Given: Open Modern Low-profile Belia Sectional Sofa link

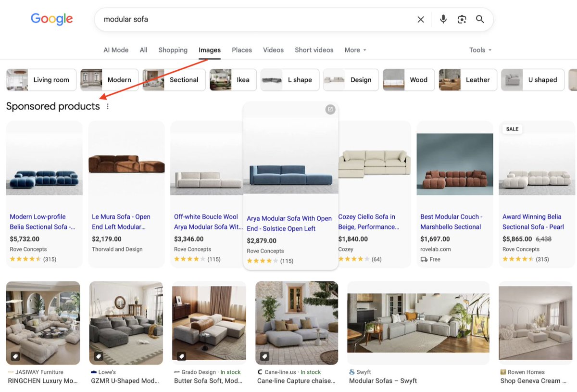Looking at the screenshot, I should tap(42, 222).
